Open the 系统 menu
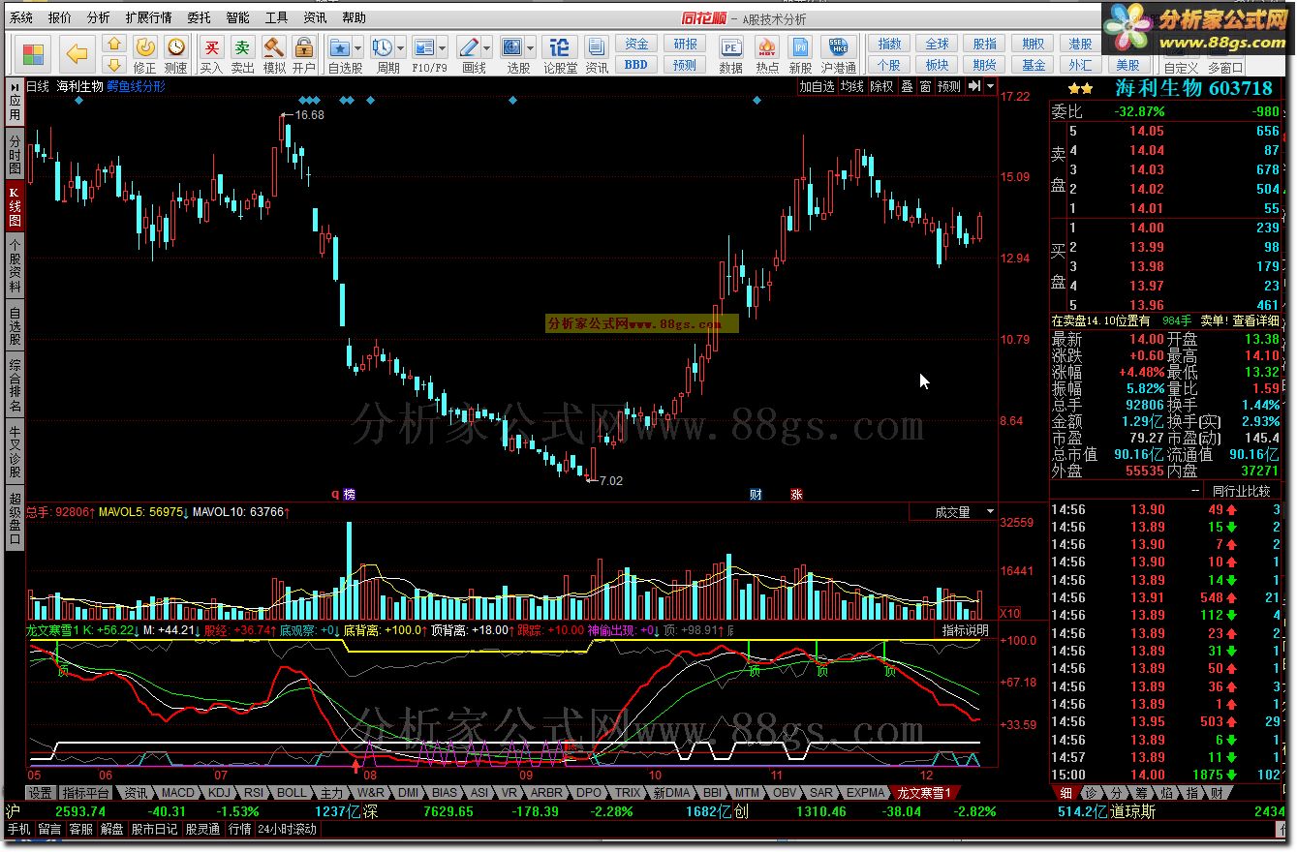1297x852 pixels. (x=21, y=18)
